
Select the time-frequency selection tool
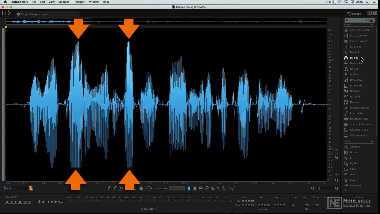click(195, 188)
